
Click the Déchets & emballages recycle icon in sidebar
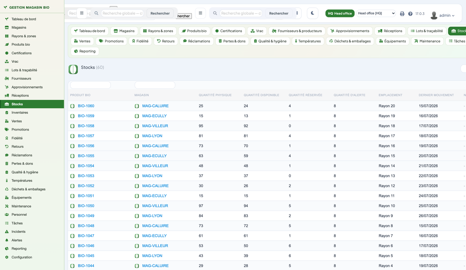click(7, 189)
